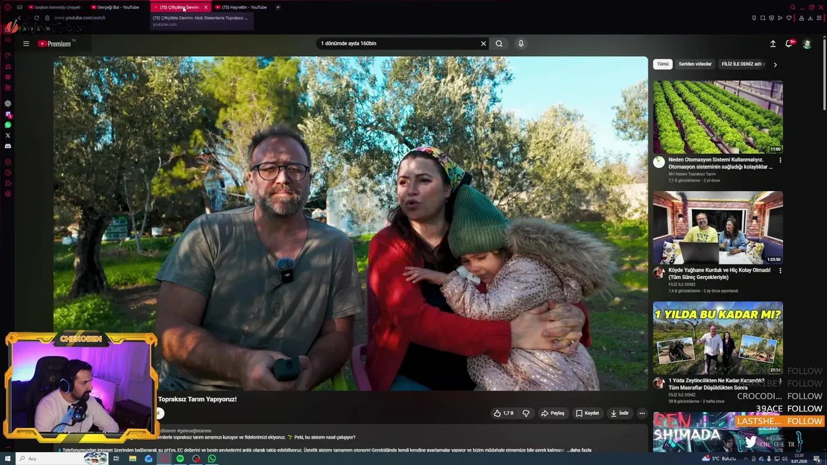Open more actions three-dot under video
The width and height of the screenshot is (827, 465).
pos(642,413)
